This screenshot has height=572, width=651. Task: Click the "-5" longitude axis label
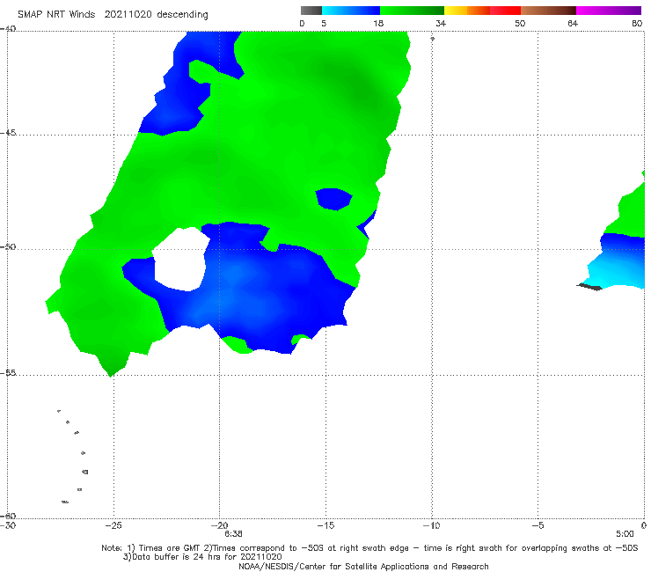coord(538,525)
